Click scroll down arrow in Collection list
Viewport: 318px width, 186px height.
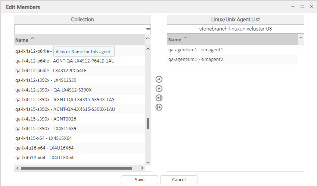tap(148, 162)
